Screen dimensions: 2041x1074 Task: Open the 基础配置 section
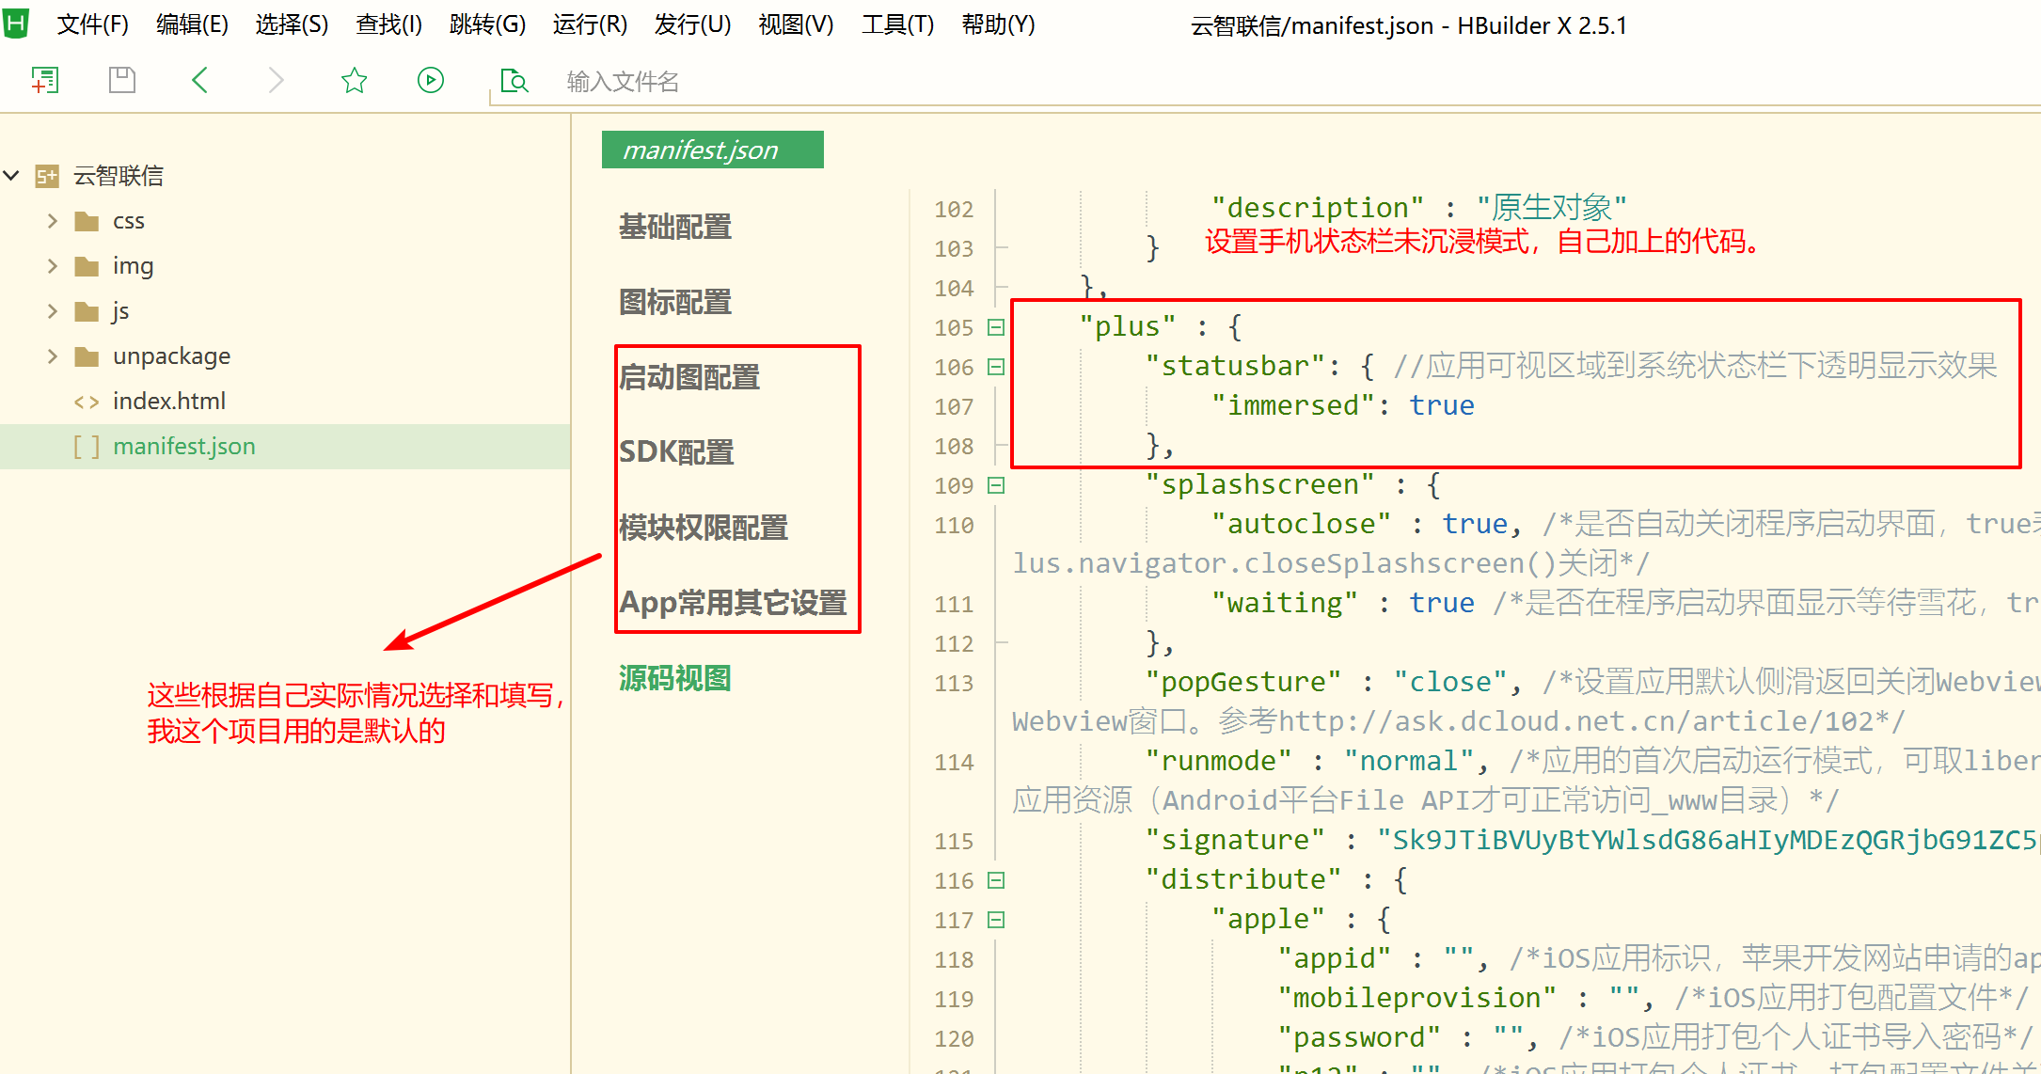click(674, 227)
